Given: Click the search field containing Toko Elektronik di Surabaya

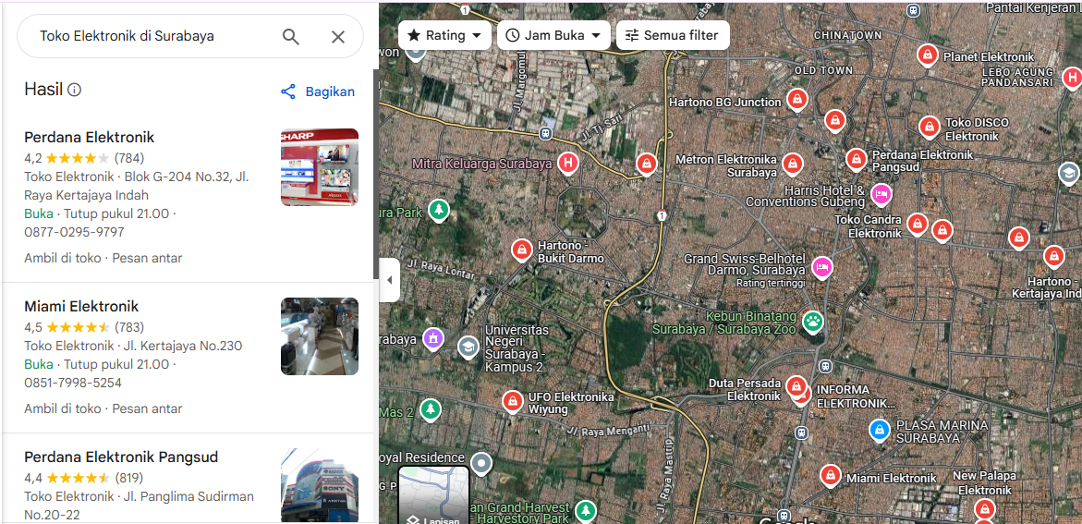Looking at the screenshot, I should tap(189, 37).
